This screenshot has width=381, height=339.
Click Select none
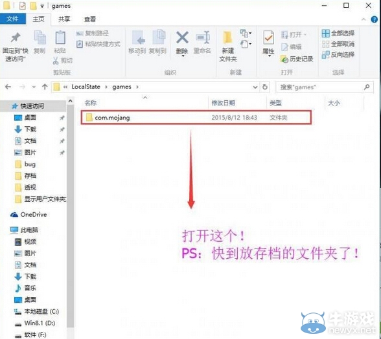click(x=338, y=44)
